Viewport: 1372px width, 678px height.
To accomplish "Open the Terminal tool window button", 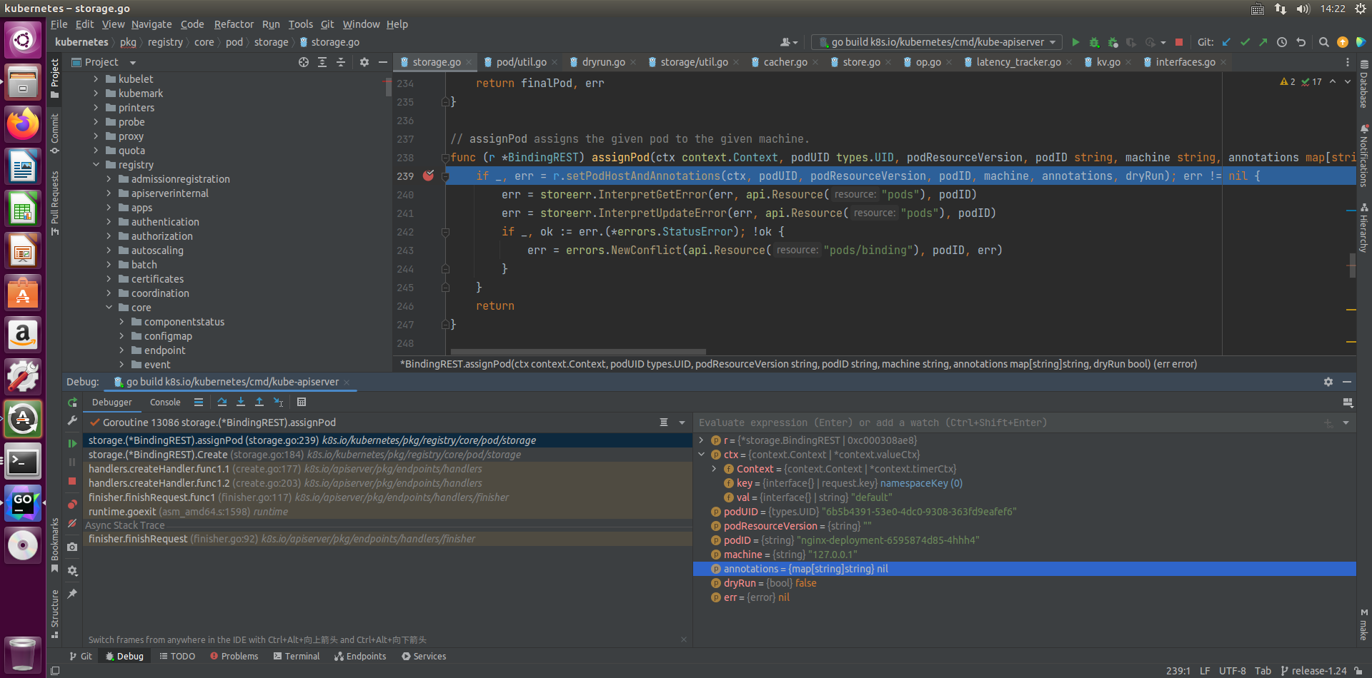I will [296, 656].
